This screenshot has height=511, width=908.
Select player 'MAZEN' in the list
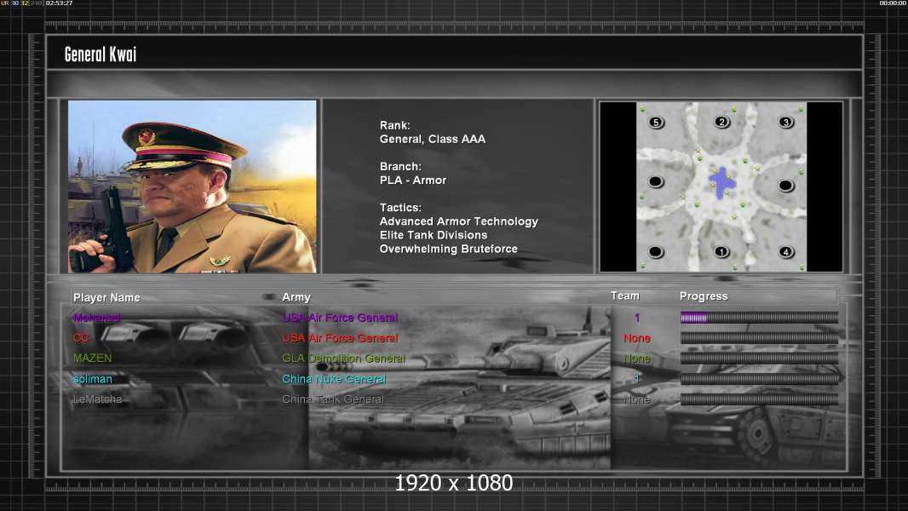(92, 359)
